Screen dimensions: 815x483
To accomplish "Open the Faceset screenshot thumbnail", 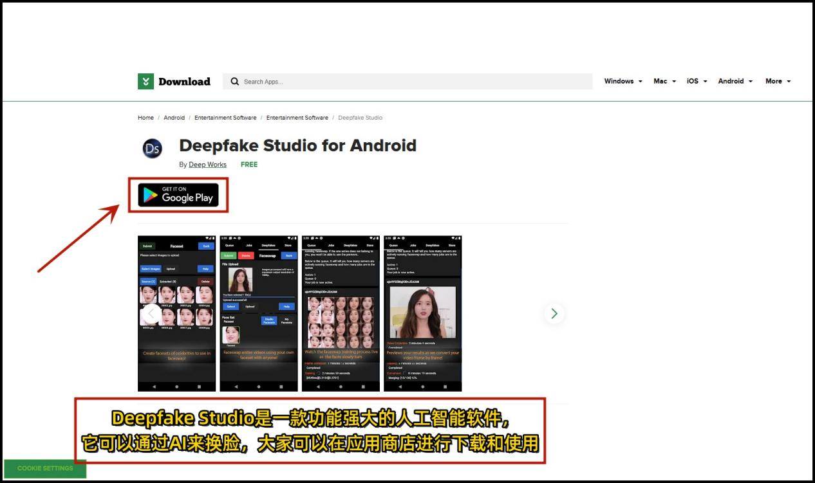I will point(177,313).
